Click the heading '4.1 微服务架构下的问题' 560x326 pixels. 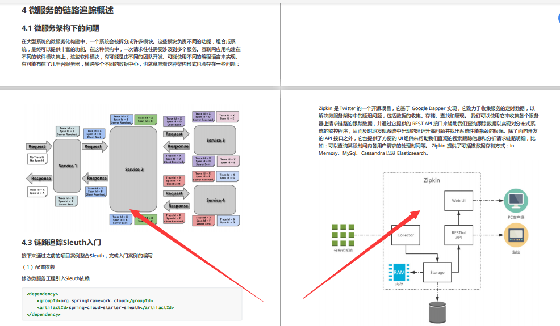click(60, 28)
